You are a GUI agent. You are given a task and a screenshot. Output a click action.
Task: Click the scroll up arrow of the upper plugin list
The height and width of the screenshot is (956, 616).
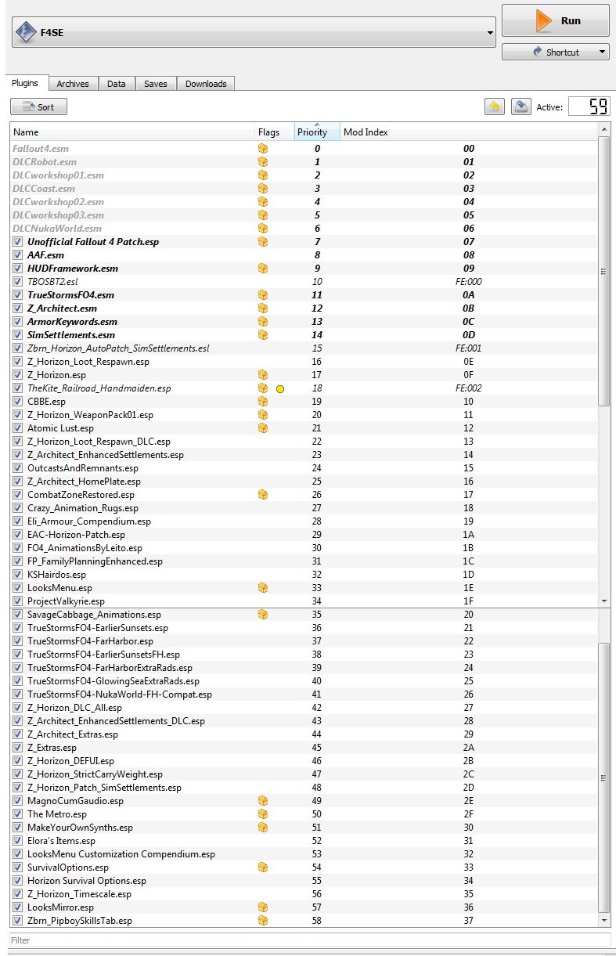(x=603, y=129)
